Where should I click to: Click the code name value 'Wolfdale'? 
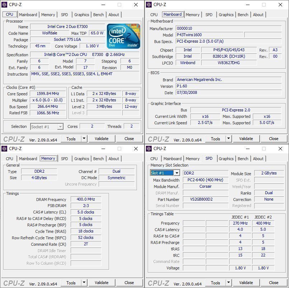click(x=49, y=33)
